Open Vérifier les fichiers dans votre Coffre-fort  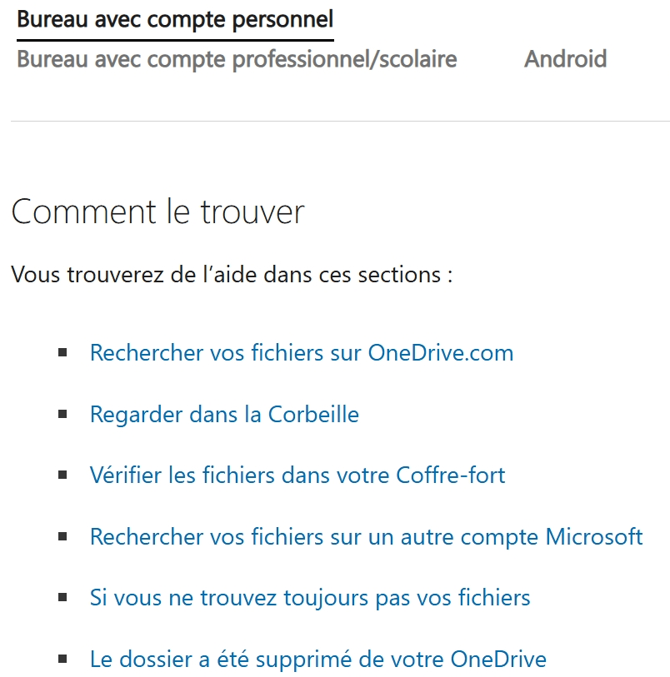[x=297, y=475]
